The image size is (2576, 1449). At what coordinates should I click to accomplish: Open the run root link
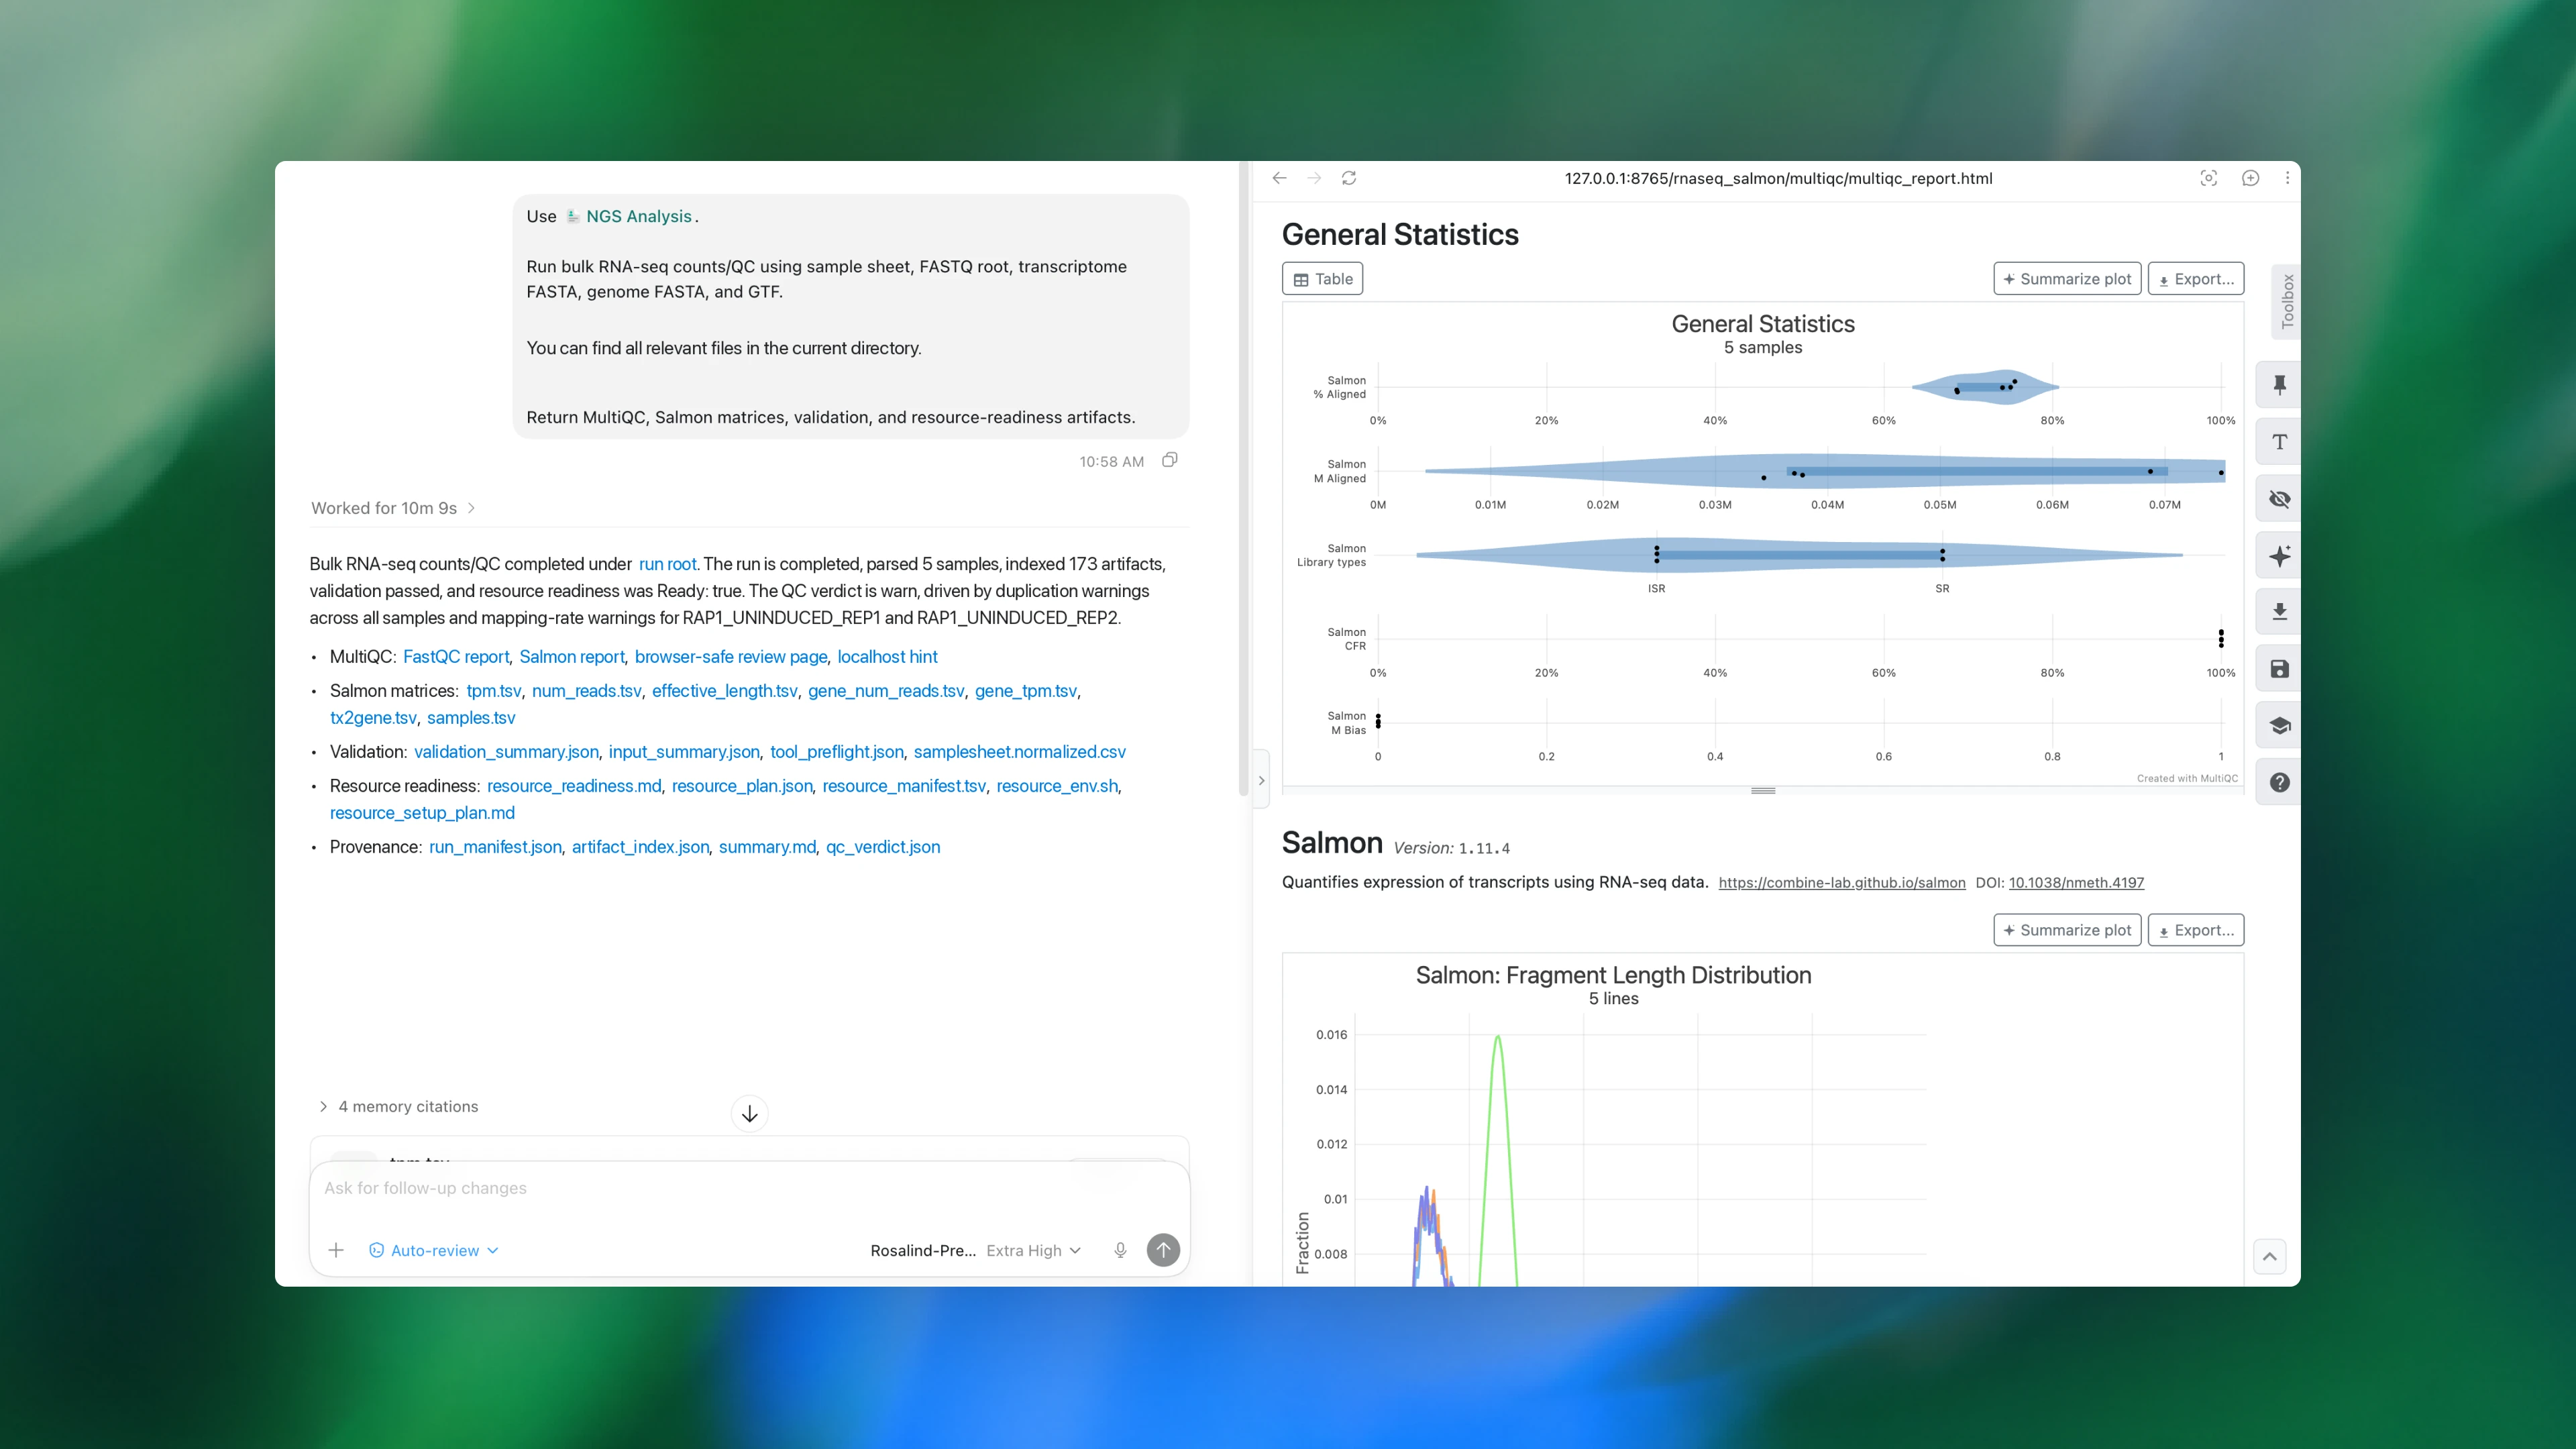(x=667, y=564)
